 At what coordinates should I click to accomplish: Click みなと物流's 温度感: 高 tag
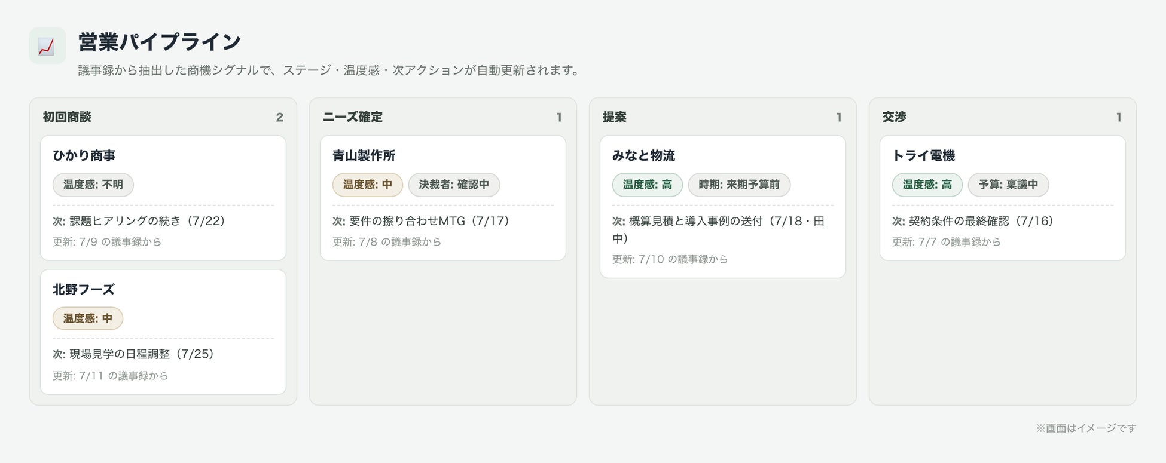(x=648, y=185)
